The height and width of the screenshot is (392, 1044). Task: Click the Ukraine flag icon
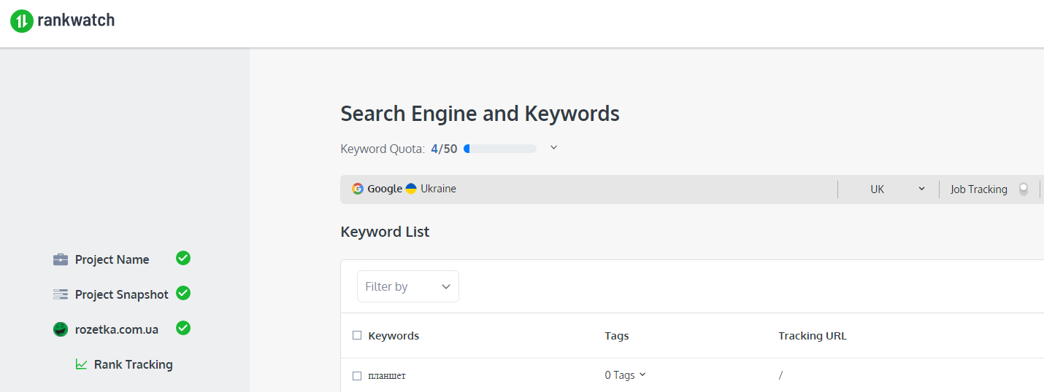click(411, 189)
